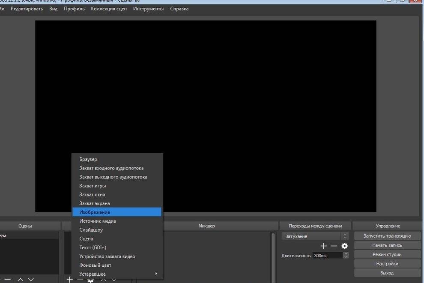Viewport: 424px width, 283px height.
Task: Click the minus icon in the sources toolbar
Action: click(80, 280)
